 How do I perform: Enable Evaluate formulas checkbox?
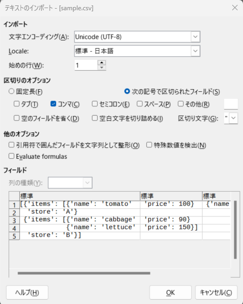pyautogui.click(x=11, y=156)
